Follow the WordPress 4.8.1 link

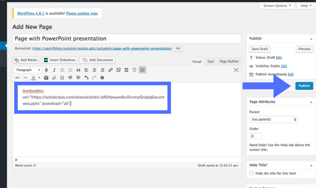[x=31, y=13]
